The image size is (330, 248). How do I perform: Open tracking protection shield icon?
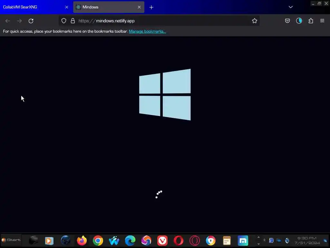pos(64,21)
